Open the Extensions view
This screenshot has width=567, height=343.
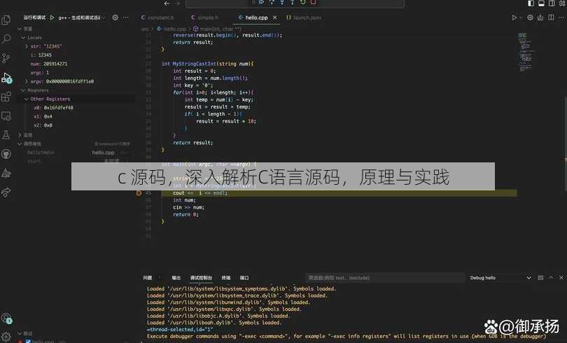6,97
